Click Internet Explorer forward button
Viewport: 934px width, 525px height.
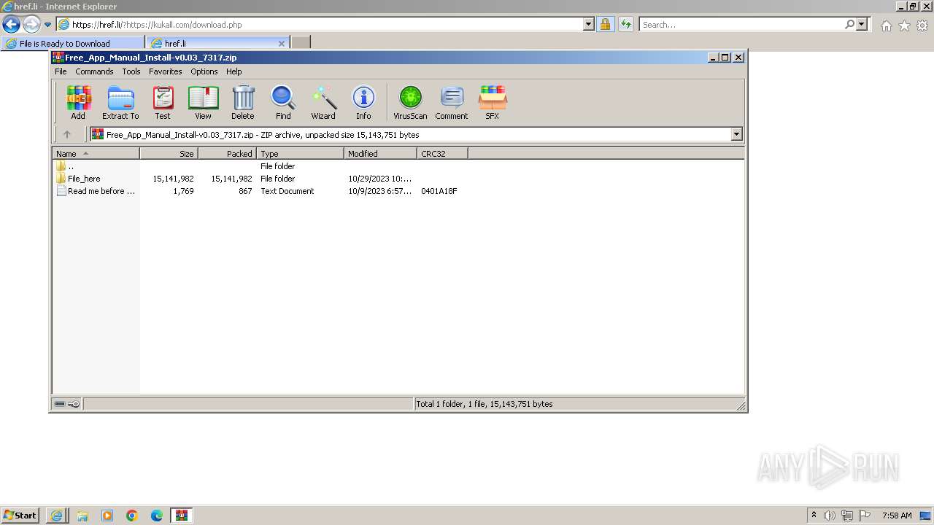click(31, 24)
